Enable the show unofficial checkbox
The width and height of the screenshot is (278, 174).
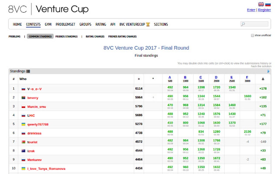click(x=252, y=35)
